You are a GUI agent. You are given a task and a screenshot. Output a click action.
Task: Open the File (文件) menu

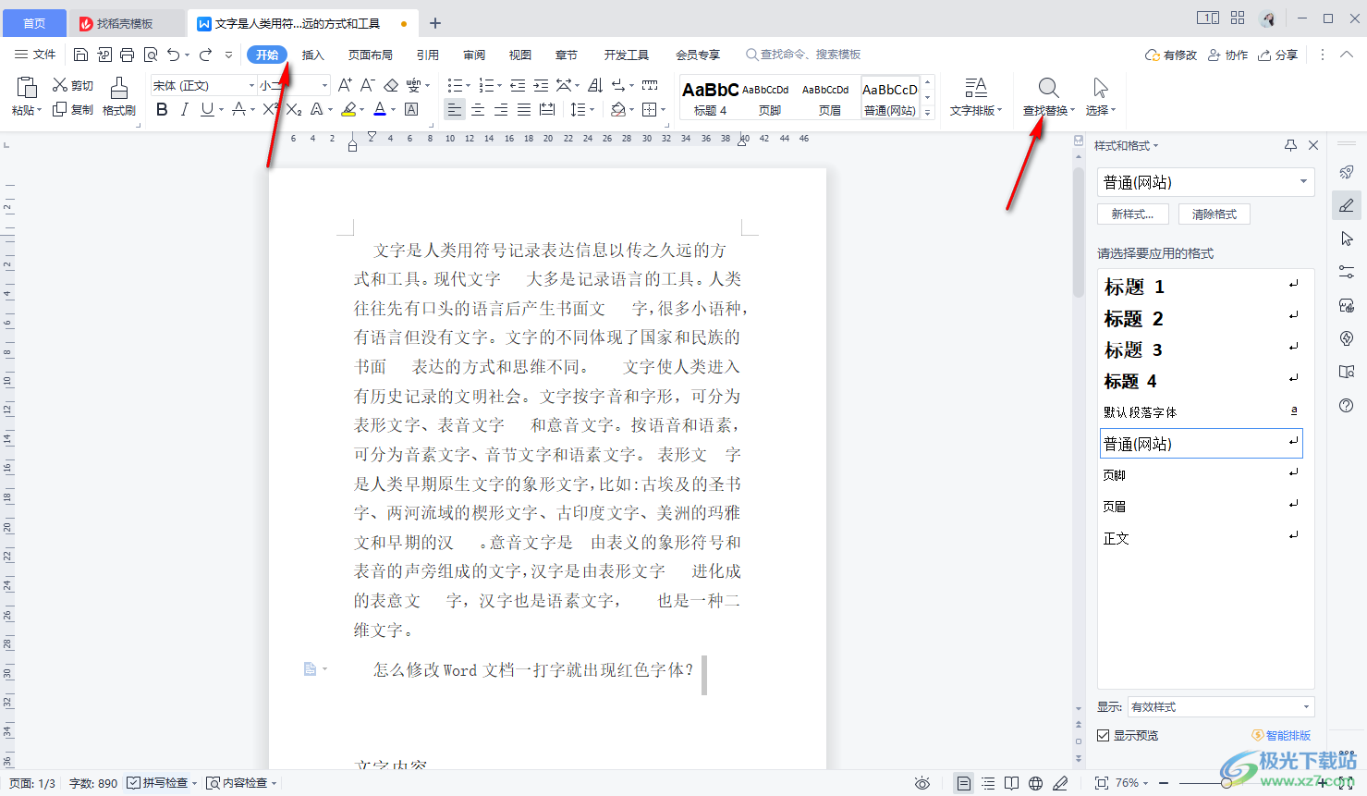click(35, 55)
